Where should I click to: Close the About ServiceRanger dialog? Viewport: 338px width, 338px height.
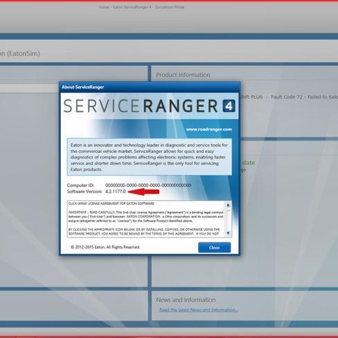214,247
